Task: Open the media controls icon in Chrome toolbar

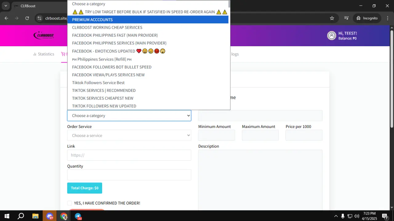Action: pos(346,18)
